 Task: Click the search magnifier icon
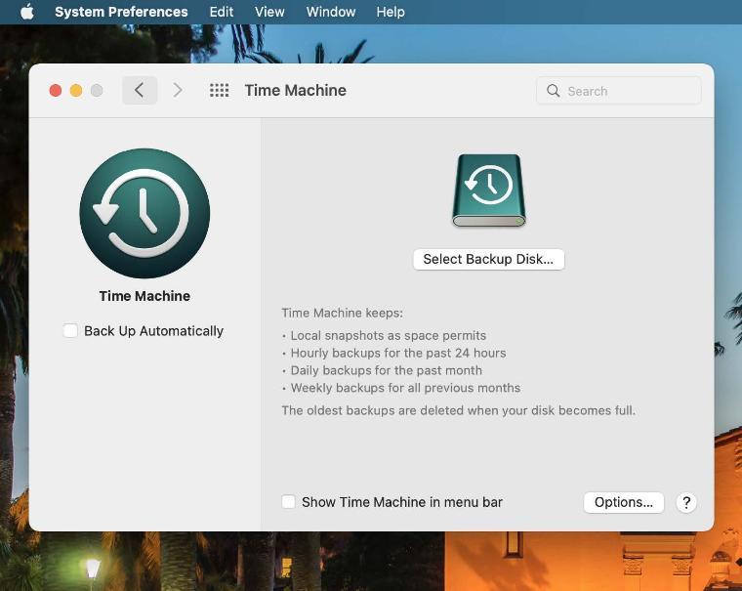(x=554, y=91)
